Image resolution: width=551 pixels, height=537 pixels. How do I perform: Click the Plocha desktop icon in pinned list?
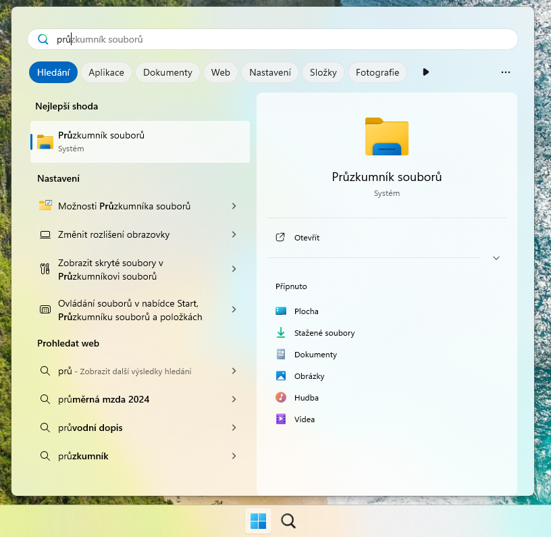pyautogui.click(x=281, y=311)
